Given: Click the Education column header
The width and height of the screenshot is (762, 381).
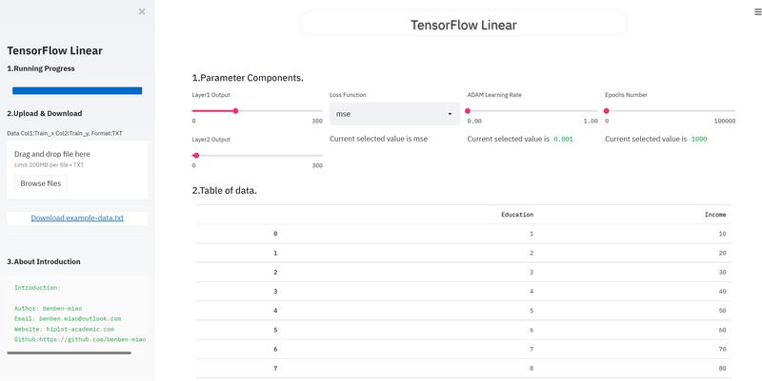Looking at the screenshot, I should [517, 215].
